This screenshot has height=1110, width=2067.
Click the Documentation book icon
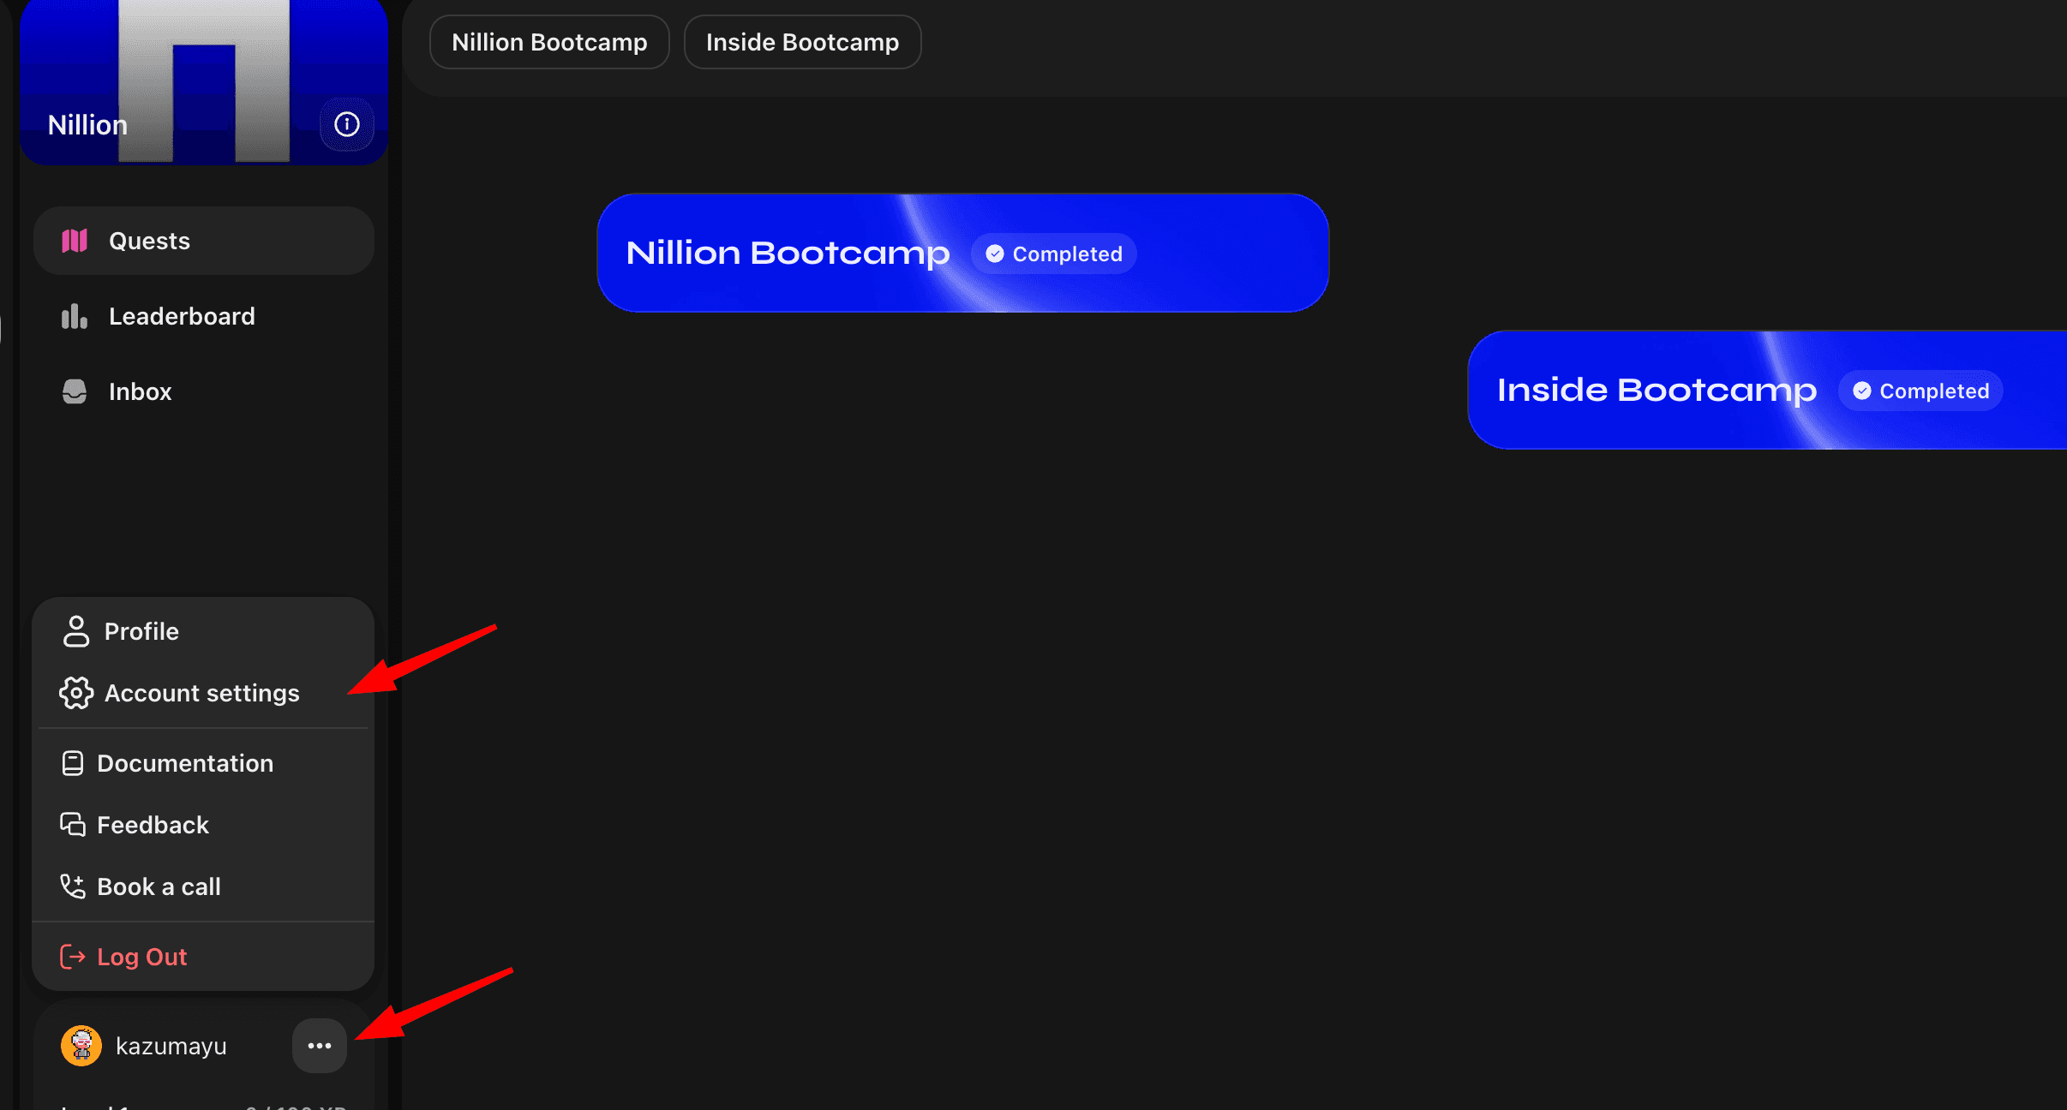[x=73, y=763]
